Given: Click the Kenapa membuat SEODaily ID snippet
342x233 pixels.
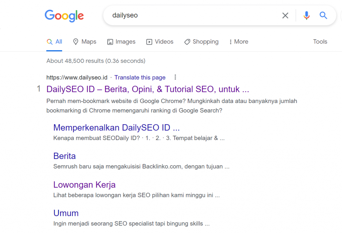Looking at the screenshot, I should point(139,138).
